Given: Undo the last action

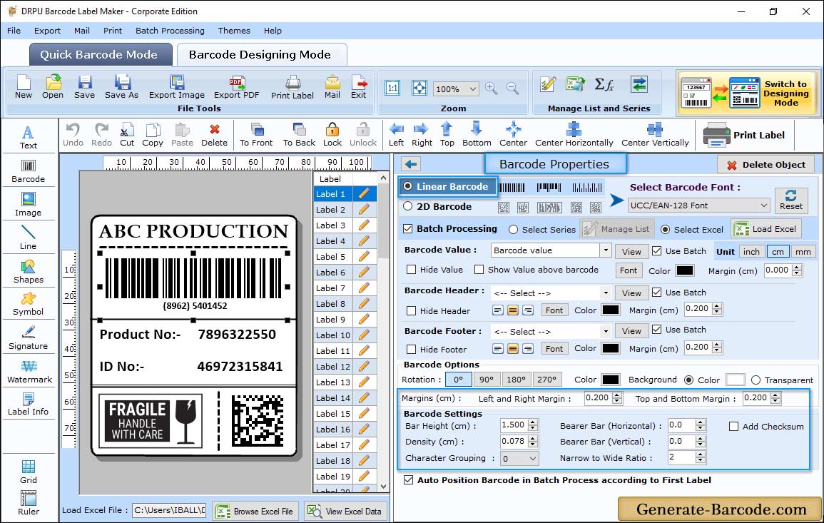Looking at the screenshot, I should click(73, 135).
